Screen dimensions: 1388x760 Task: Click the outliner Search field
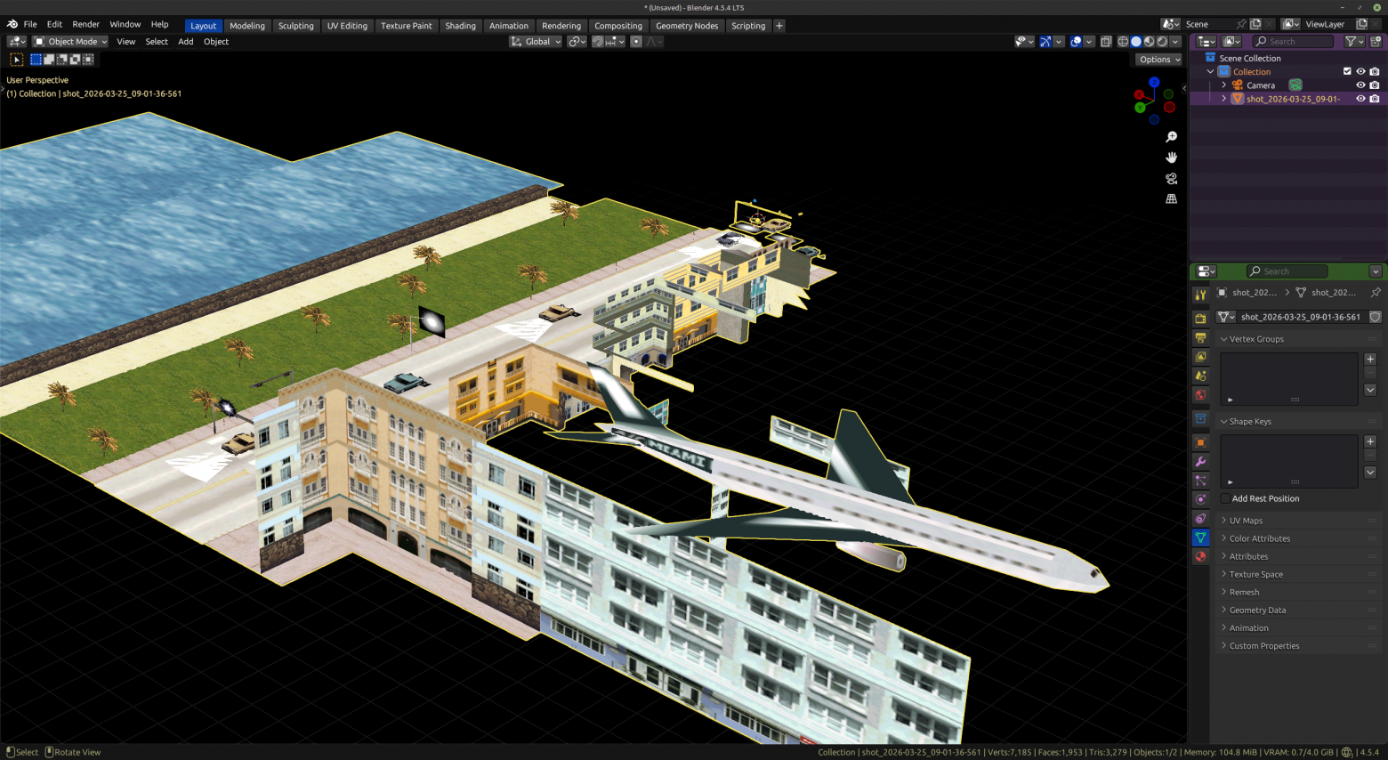pos(1293,42)
